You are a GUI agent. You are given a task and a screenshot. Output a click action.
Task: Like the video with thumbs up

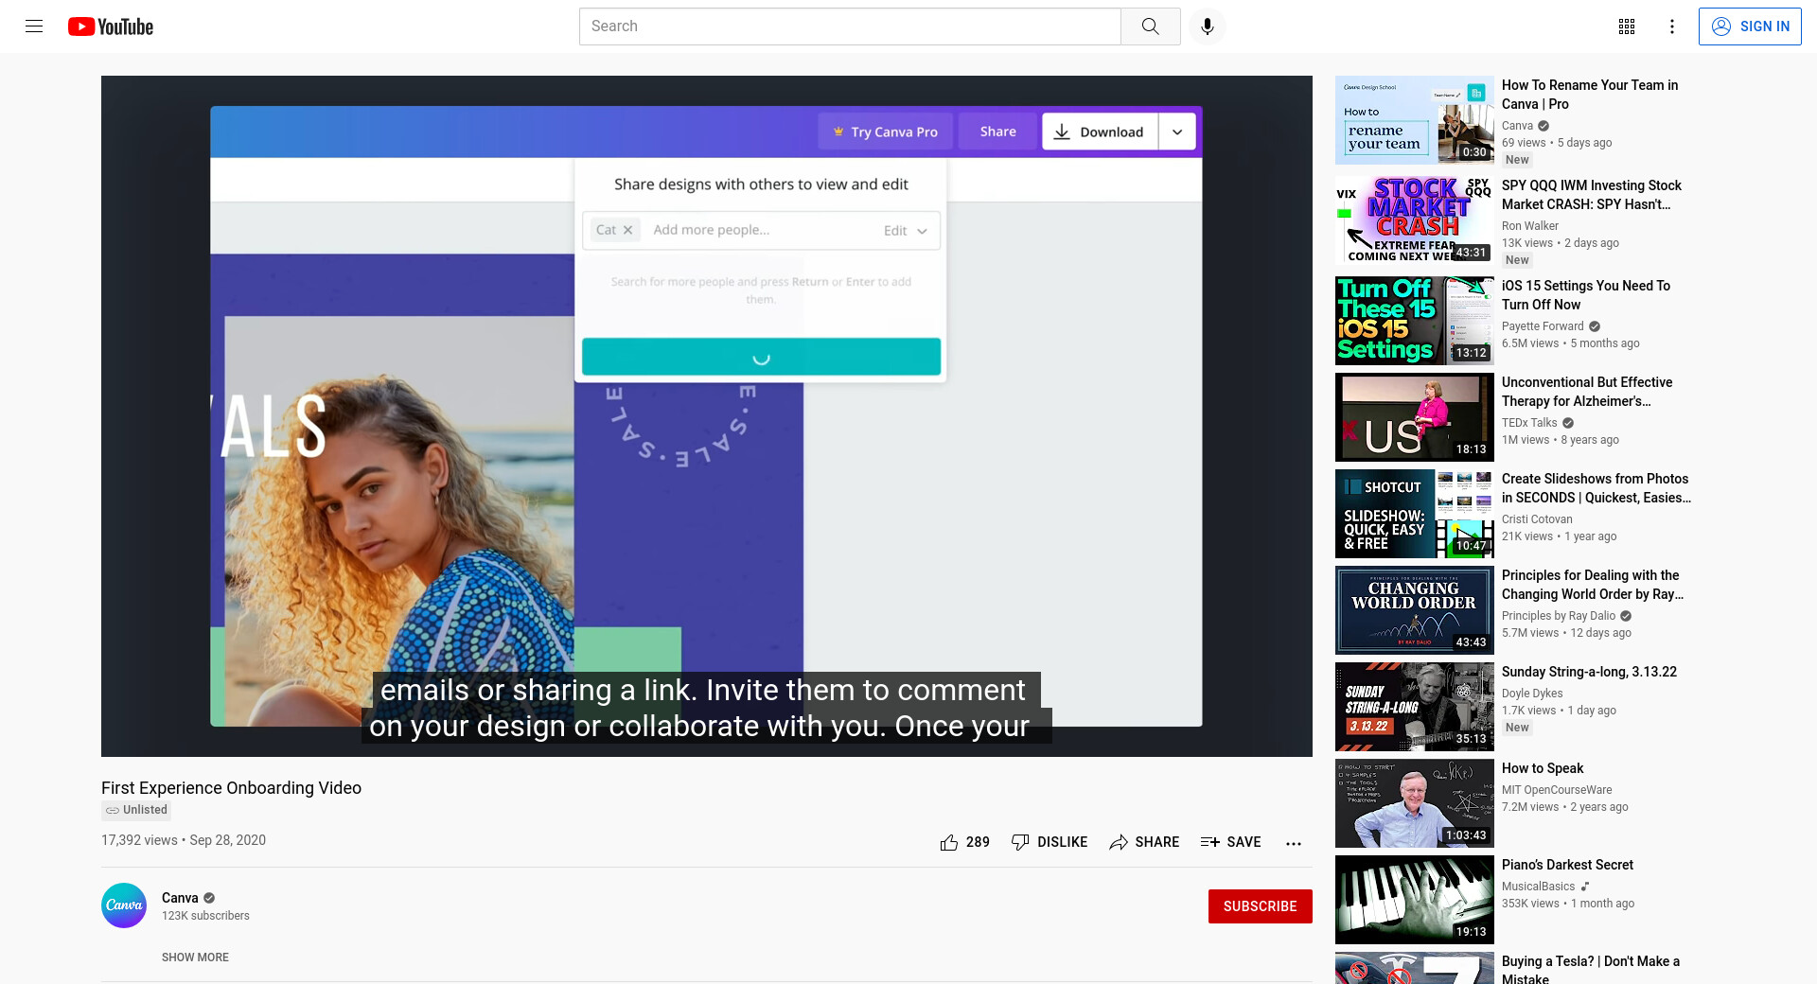pos(964,842)
